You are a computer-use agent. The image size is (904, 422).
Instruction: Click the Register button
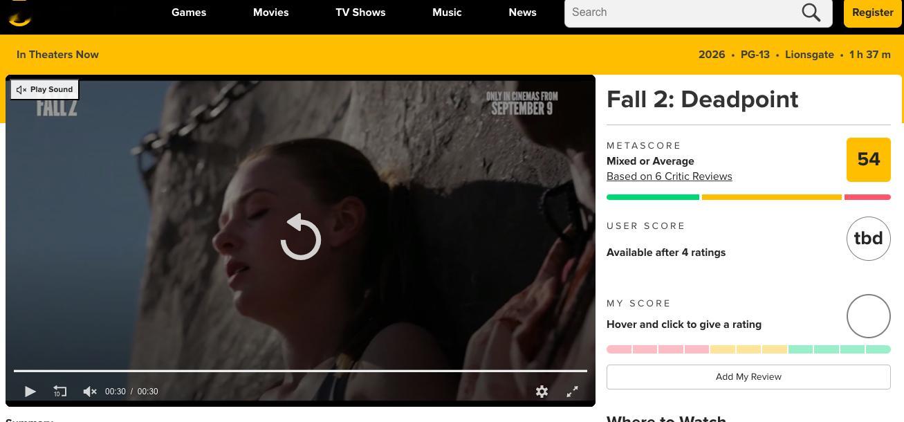point(872,12)
